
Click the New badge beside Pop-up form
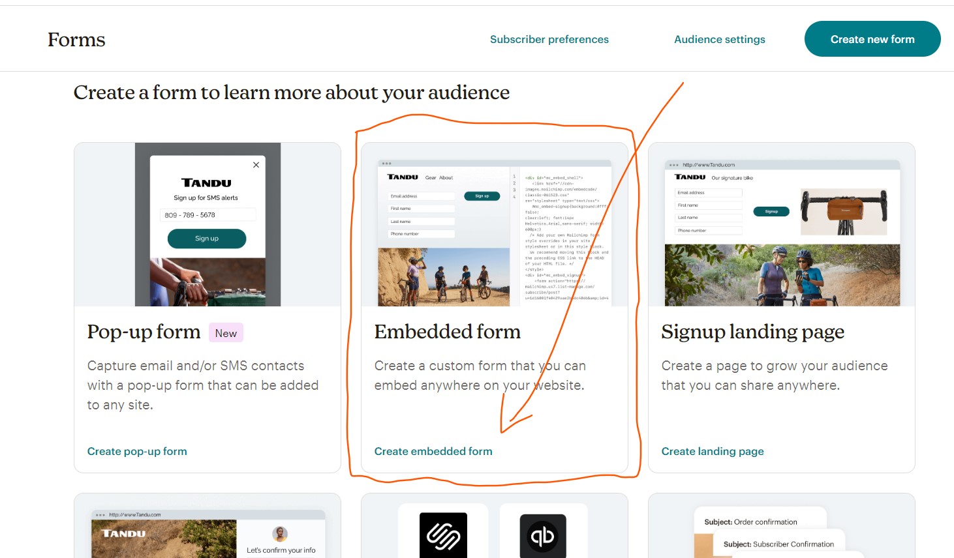[226, 333]
